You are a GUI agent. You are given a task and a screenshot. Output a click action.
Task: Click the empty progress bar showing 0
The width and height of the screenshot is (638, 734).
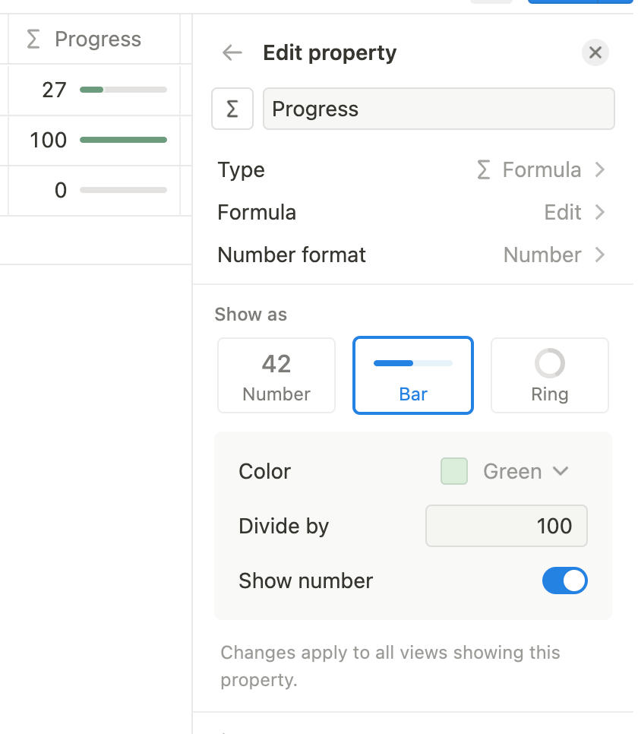pyautogui.click(x=123, y=191)
